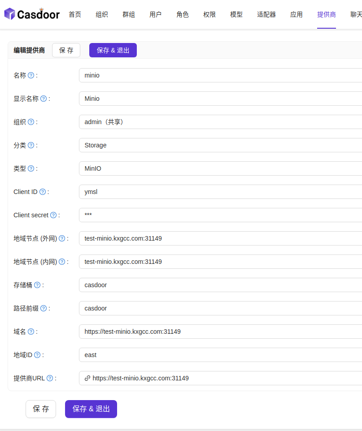The width and height of the screenshot is (362, 431).
Task: Click the top 保存 button
Action: click(x=66, y=50)
